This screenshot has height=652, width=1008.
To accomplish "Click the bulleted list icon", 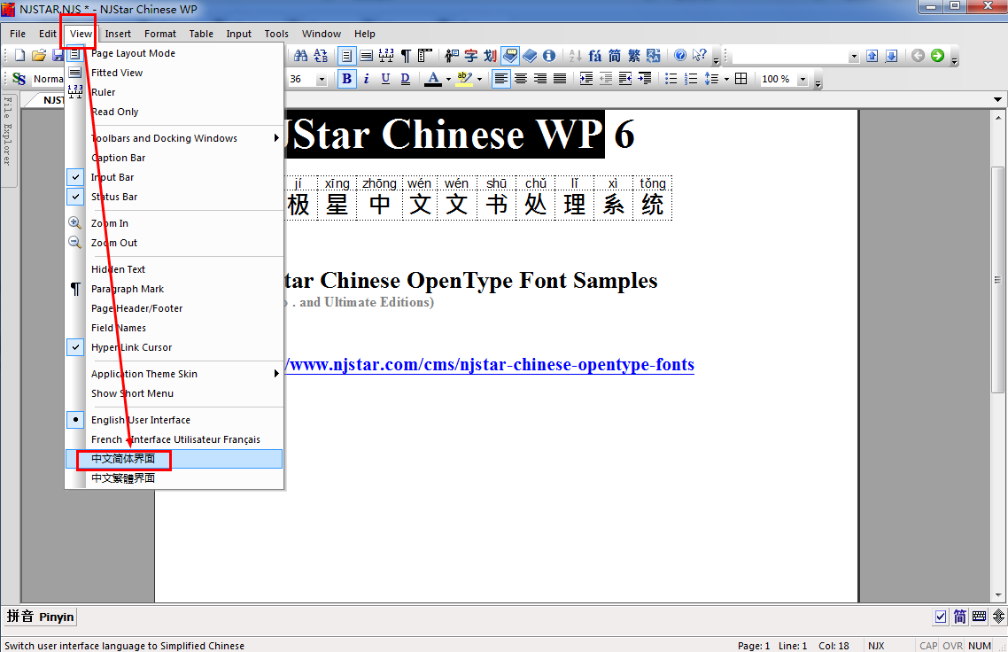I will (671, 79).
